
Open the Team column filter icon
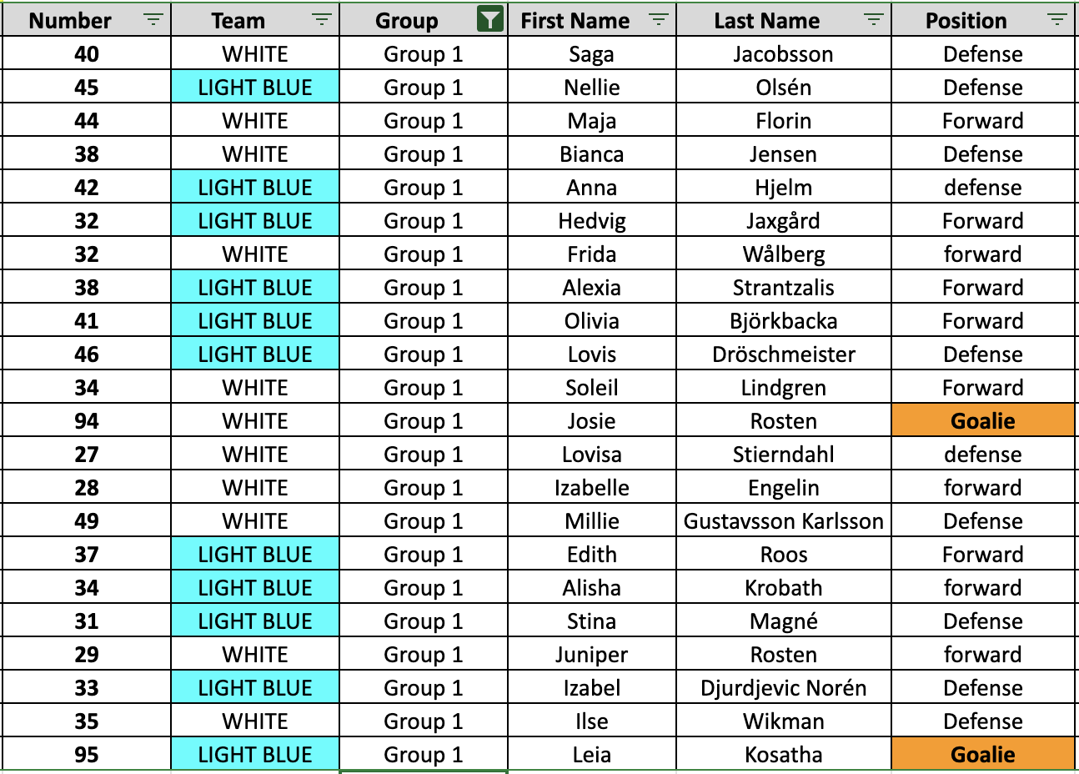pos(322,20)
